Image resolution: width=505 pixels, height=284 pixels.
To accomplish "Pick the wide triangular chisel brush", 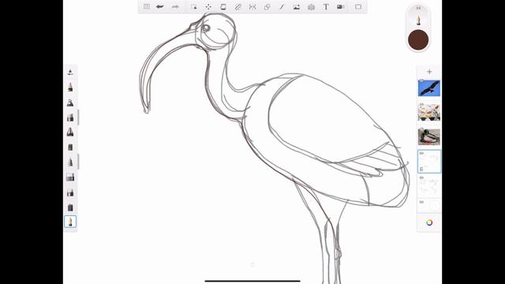I will point(70,132).
